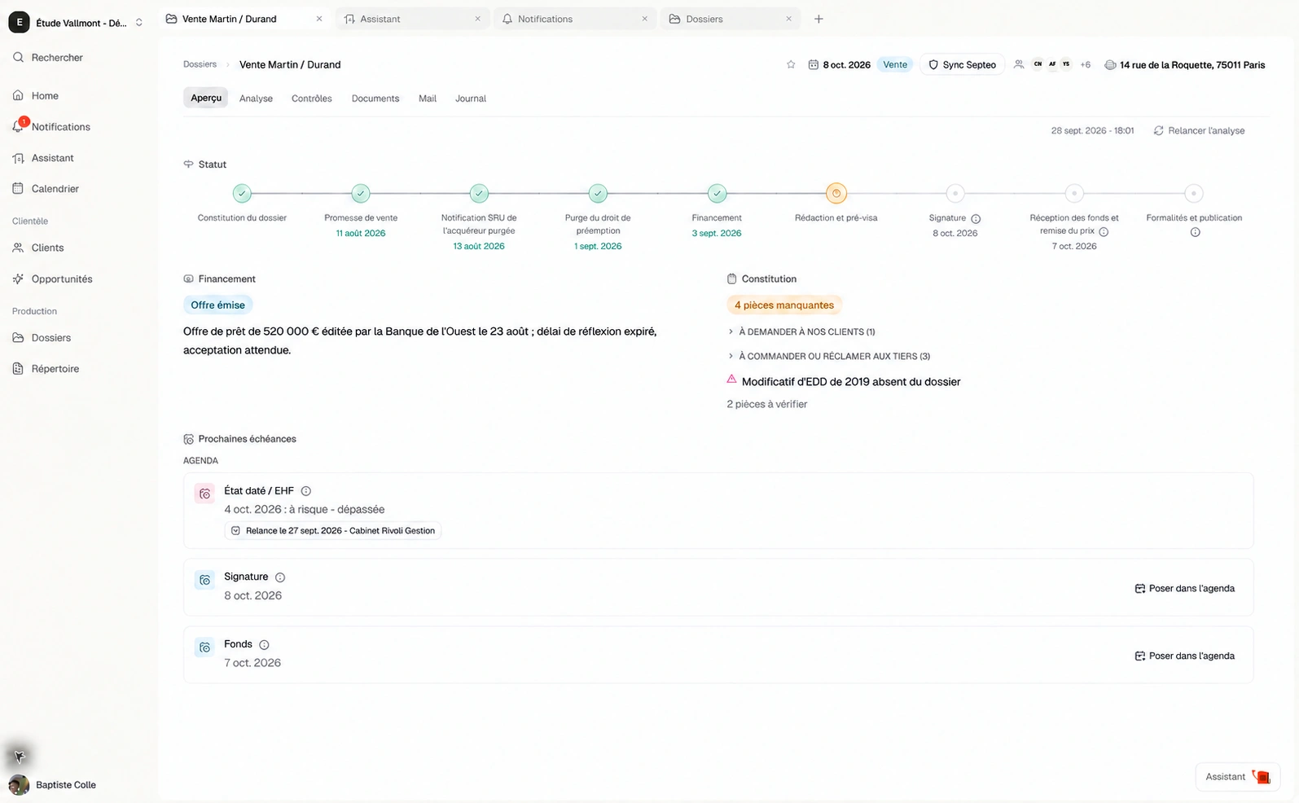Show the +6 additional participants
Viewport: 1299px width, 803px height.
click(x=1086, y=65)
